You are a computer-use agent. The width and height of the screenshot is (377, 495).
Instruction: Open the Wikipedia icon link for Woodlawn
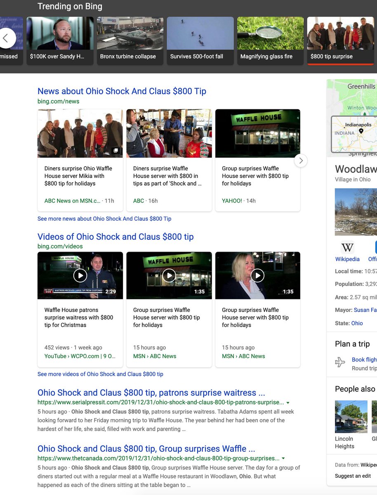(347, 247)
